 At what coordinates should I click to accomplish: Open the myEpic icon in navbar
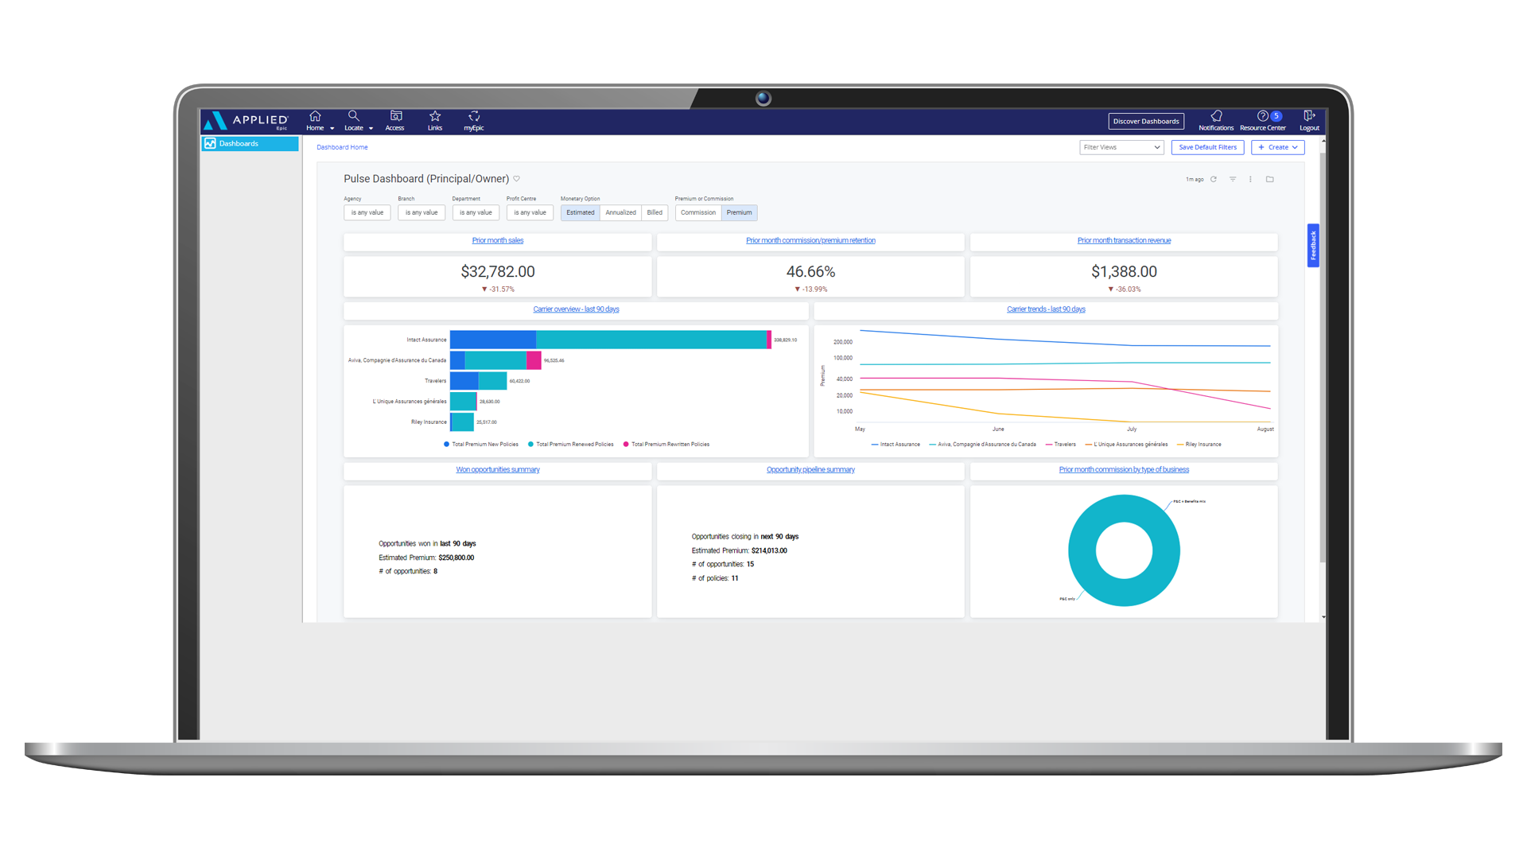coord(474,117)
